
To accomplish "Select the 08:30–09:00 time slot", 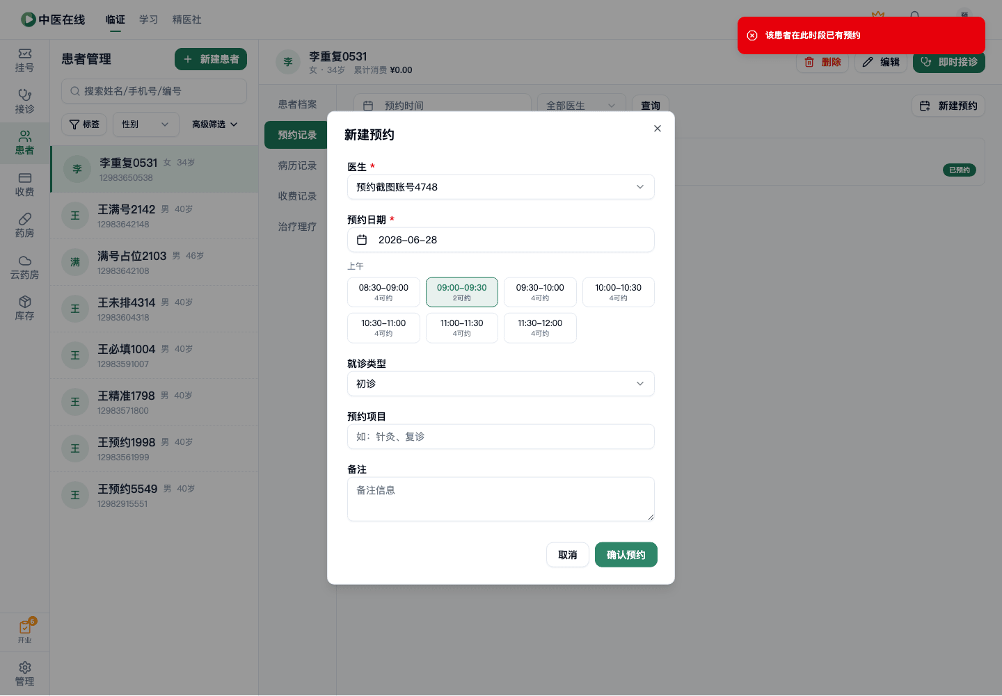I will pos(383,292).
